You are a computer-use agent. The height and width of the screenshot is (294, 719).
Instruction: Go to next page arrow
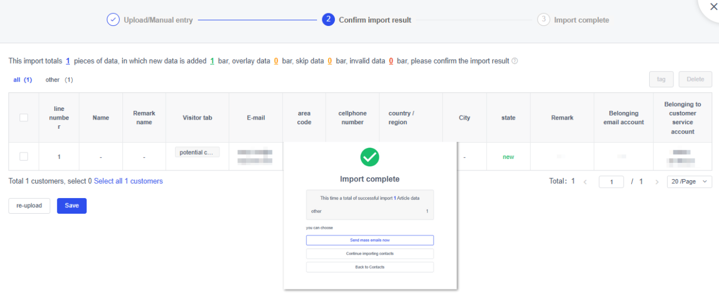coord(657,182)
